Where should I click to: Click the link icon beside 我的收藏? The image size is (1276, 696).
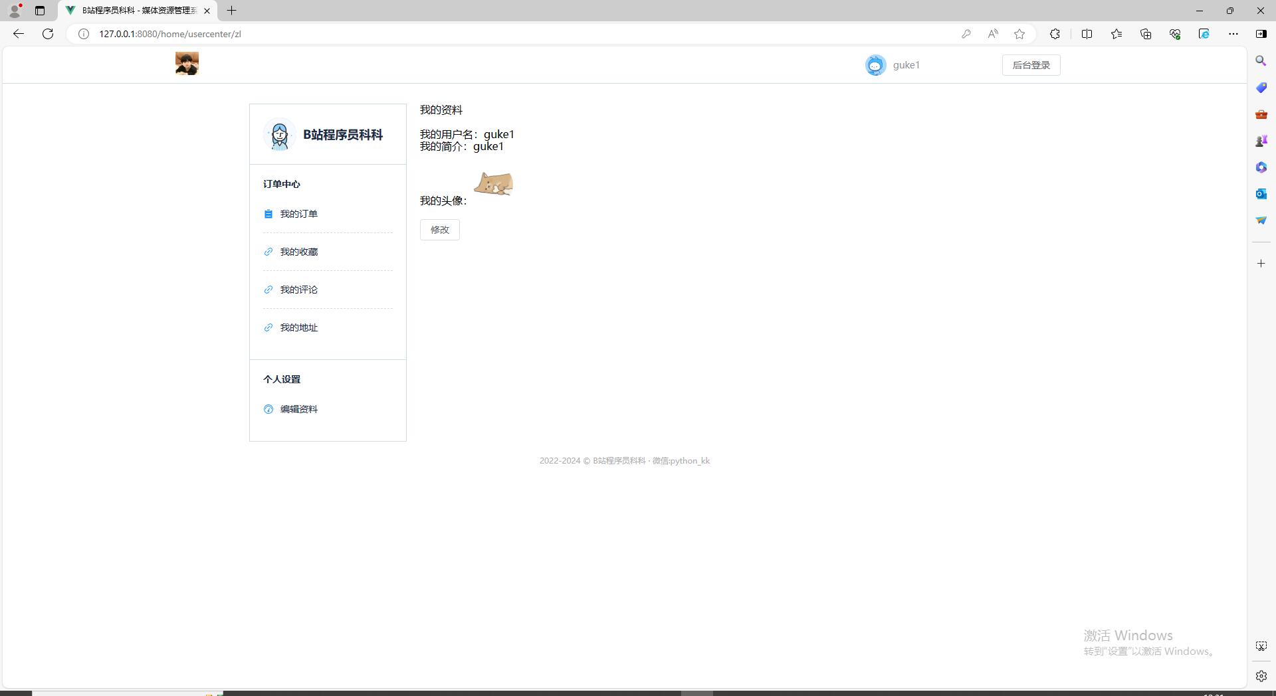[x=268, y=252]
